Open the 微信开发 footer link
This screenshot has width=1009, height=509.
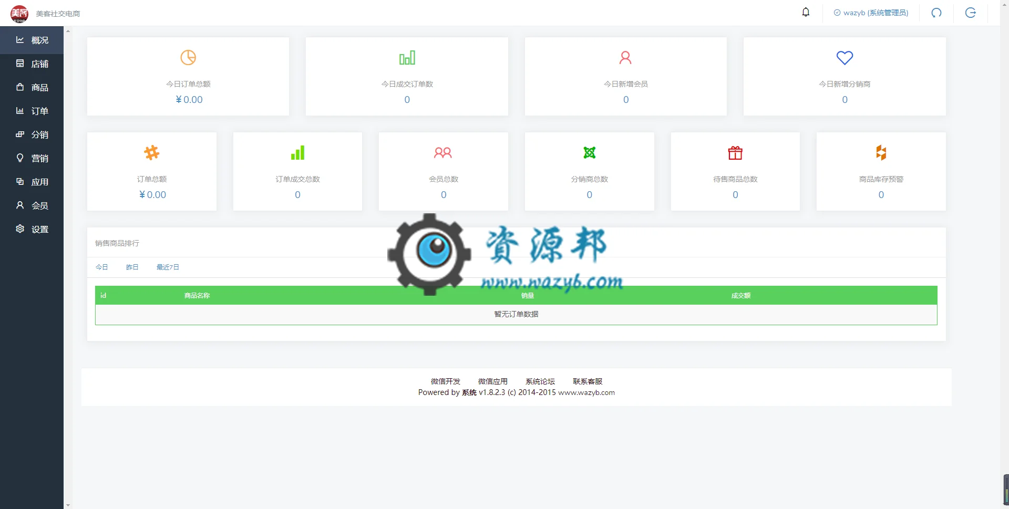(446, 381)
